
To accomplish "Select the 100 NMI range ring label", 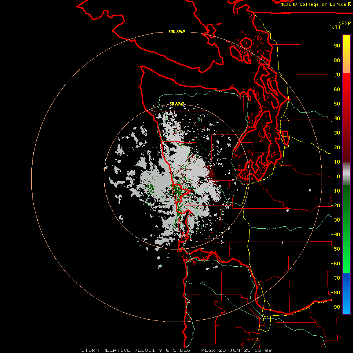I will tap(176, 31).
